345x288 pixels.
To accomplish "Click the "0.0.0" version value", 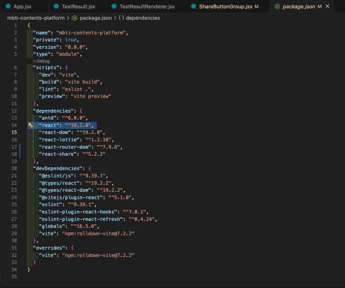I will (75, 47).
